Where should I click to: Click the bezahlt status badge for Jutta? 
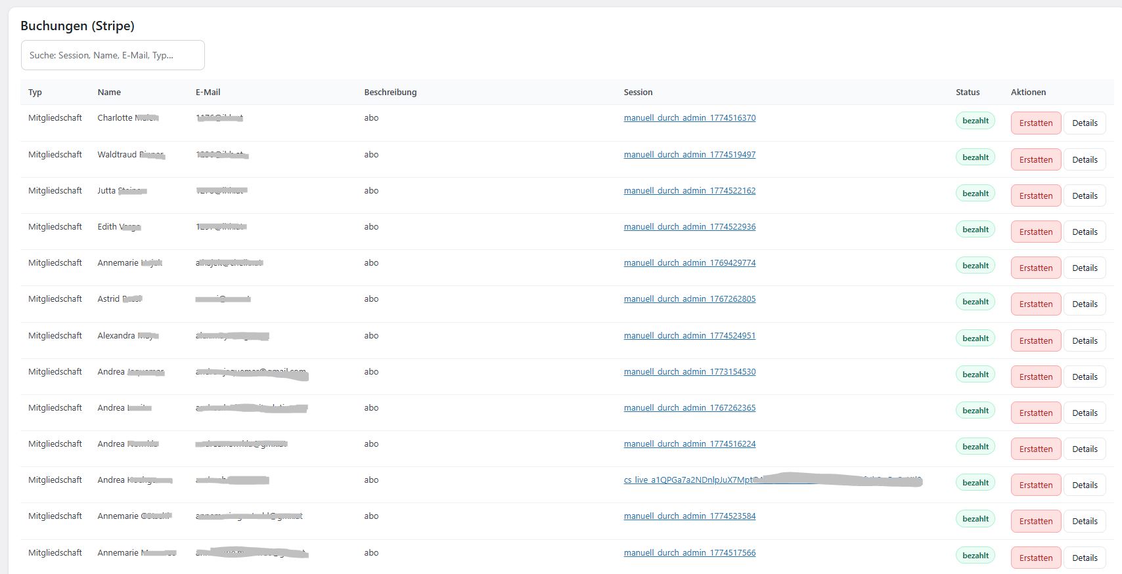[x=975, y=194]
